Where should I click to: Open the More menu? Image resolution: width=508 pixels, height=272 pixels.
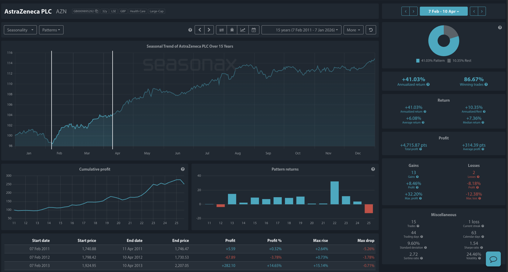coord(353,30)
